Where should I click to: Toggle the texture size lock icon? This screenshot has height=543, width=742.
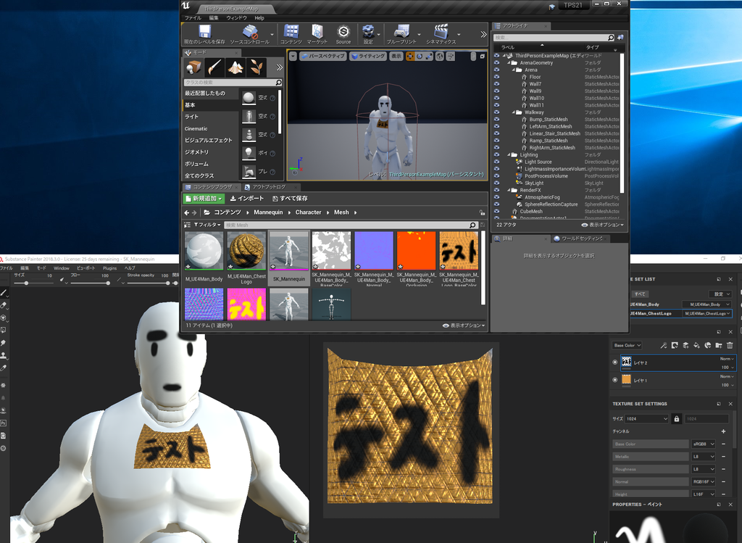(x=676, y=418)
